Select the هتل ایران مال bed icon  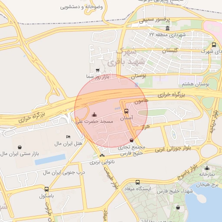pyautogui.click(x=68, y=137)
